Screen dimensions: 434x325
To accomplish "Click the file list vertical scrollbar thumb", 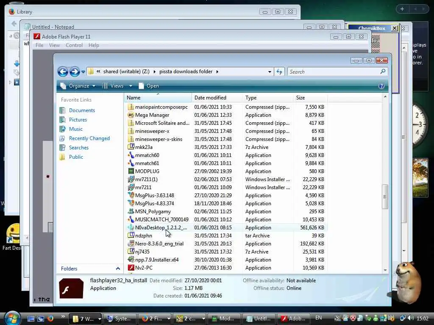I will pyautogui.click(x=385, y=196).
